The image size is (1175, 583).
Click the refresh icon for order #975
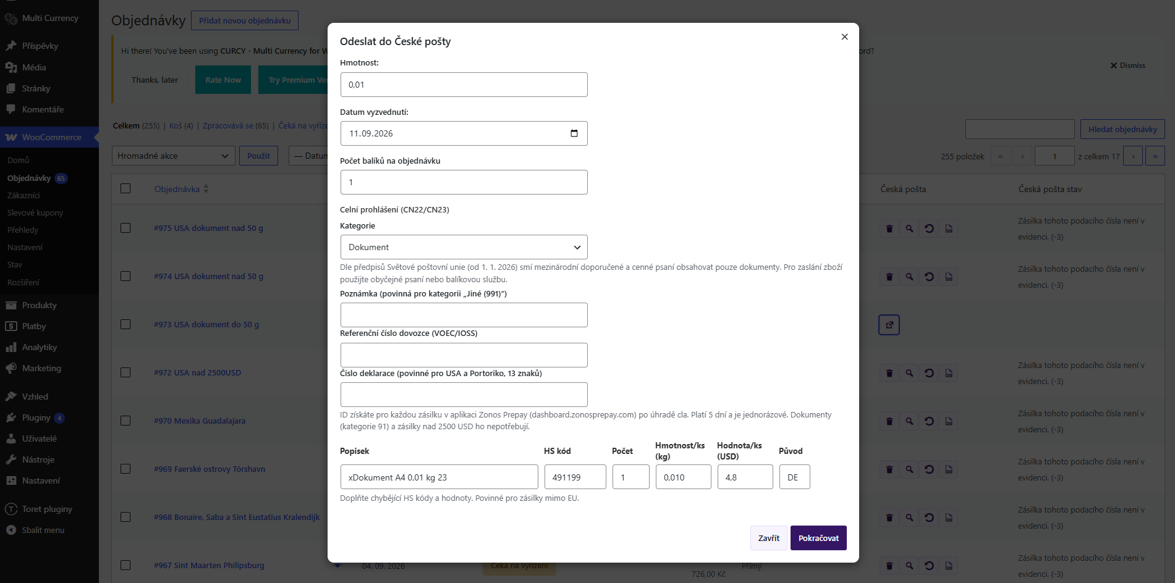(x=929, y=229)
